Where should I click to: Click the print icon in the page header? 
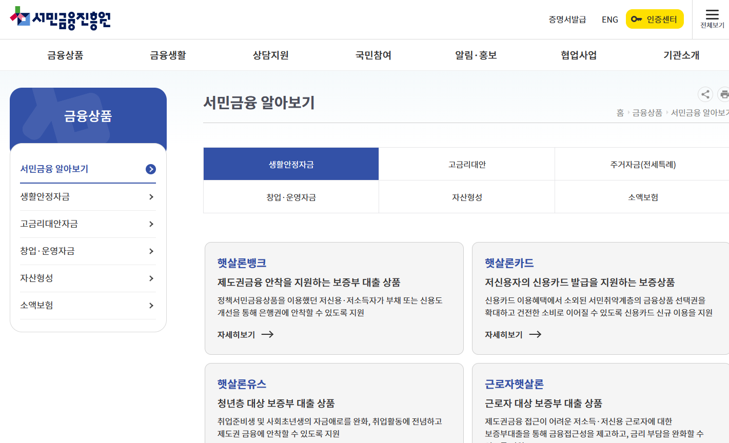[x=724, y=94]
